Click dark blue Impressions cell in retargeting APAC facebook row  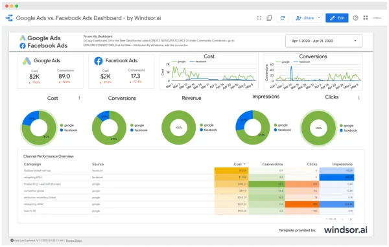pos(336,178)
